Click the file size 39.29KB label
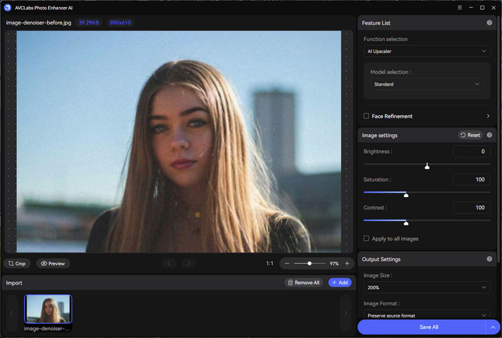 point(88,23)
